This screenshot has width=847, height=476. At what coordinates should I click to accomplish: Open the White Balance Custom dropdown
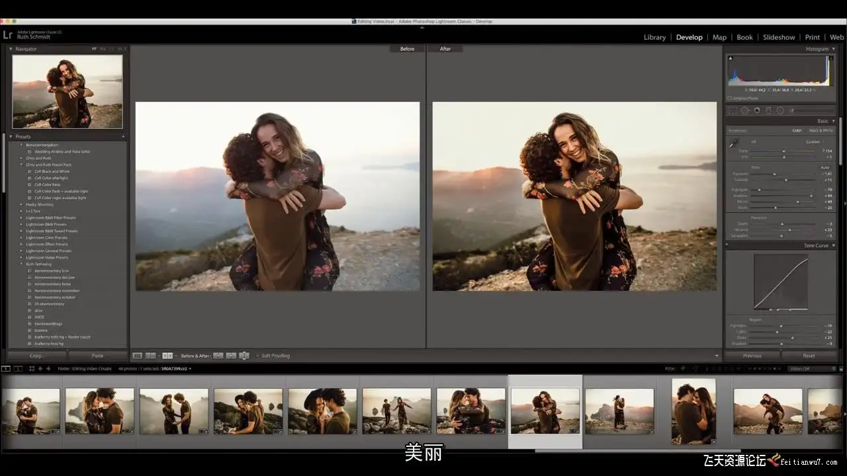(814, 141)
